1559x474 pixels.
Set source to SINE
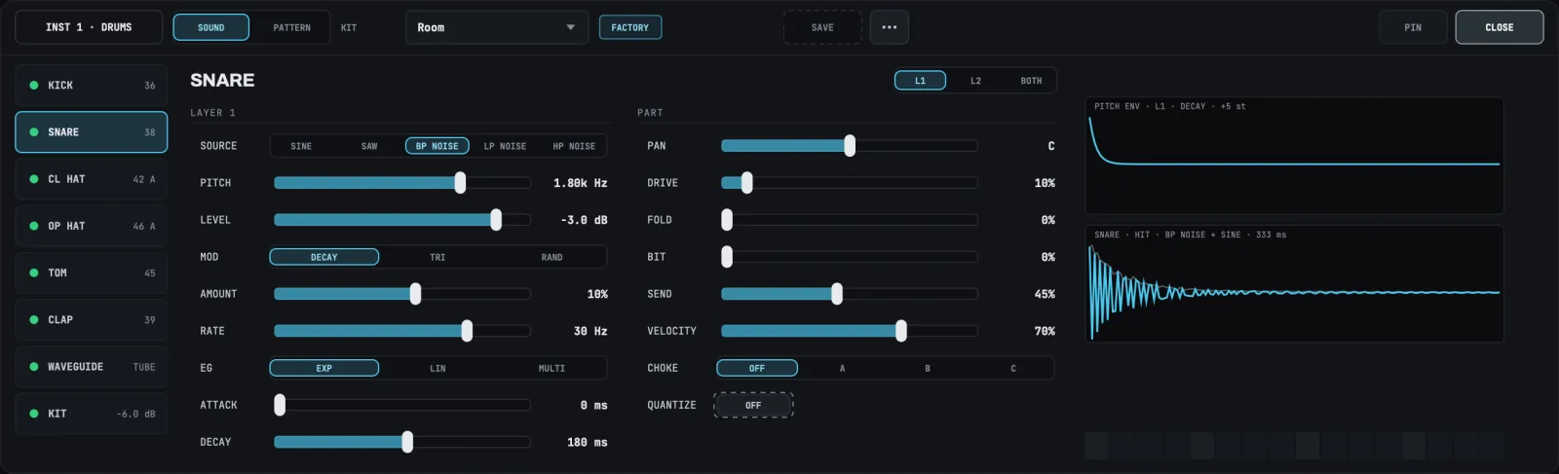pos(301,146)
